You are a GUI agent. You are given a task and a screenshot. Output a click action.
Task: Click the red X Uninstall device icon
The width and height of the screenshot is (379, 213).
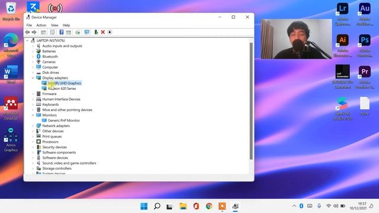click(102, 32)
